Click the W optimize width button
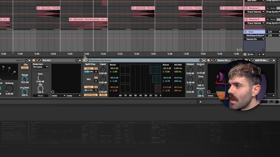 click(263, 55)
